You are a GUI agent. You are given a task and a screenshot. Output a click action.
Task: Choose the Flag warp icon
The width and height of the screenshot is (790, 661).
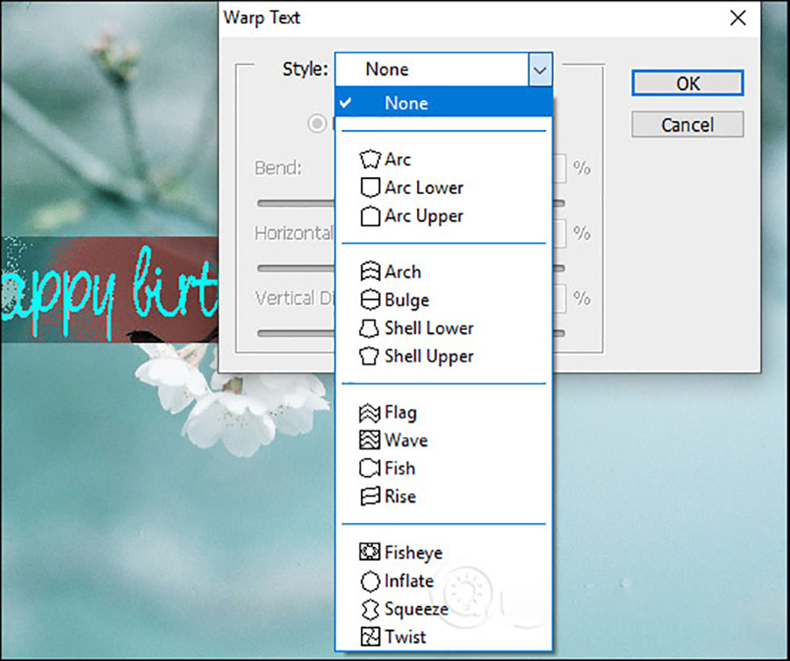pyautogui.click(x=370, y=413)
